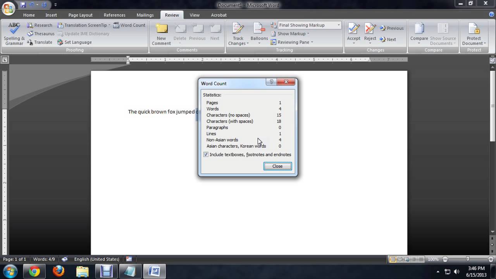496x279 pixels.
Task: Click Page: 1 of 1 indicator
Action: (14, 259)
